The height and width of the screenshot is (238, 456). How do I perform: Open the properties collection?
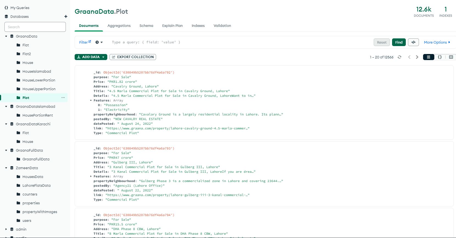[31, 203]
